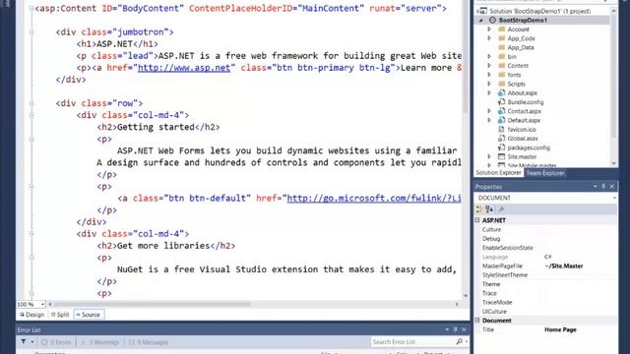
Task: Click the packages.config file icon
Action: pyautogui.click(x=501, y=147)
